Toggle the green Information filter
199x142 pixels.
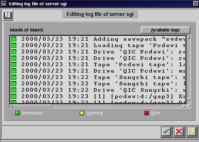click(17, 113)
